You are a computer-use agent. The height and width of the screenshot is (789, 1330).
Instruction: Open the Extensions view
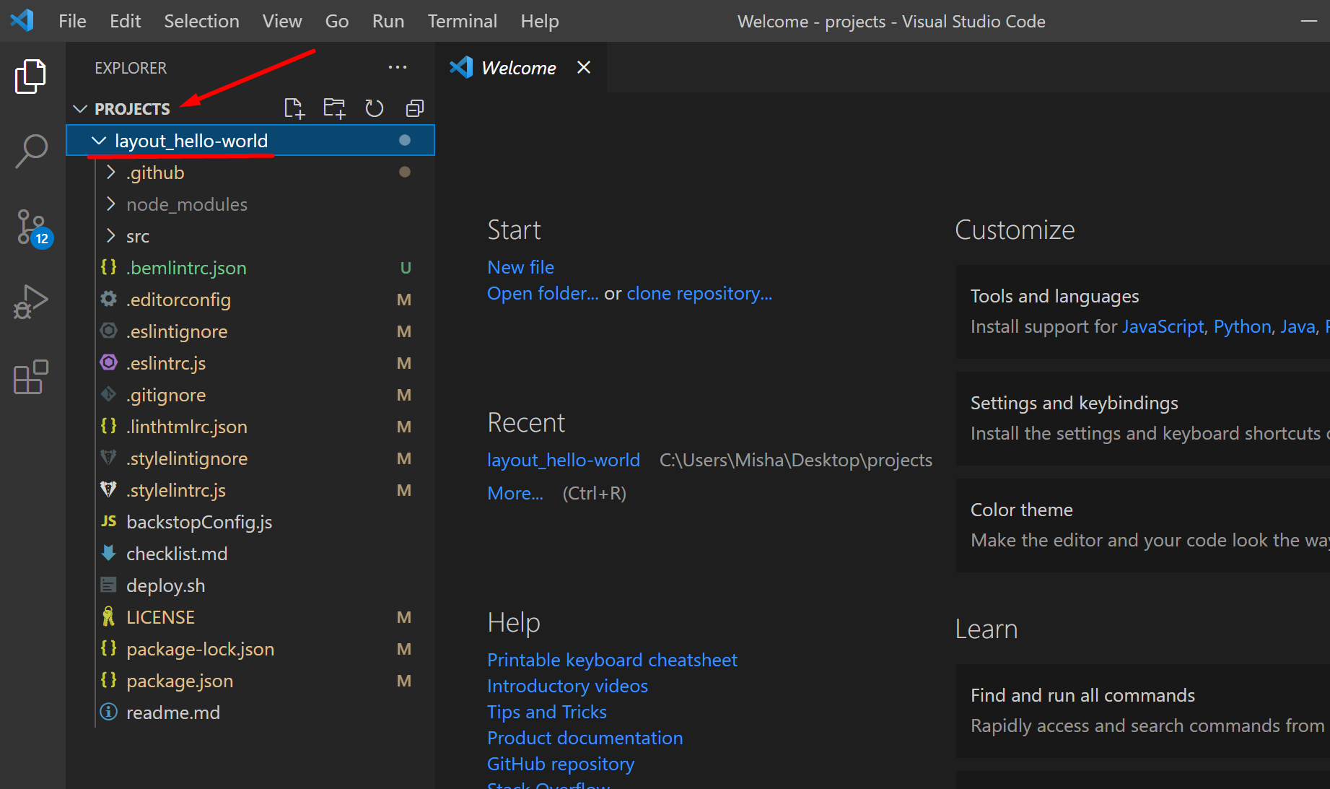coord(30,377)
